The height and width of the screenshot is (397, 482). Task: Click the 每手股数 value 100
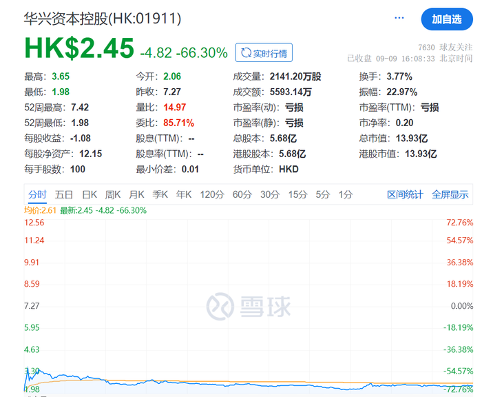coord(78,170)
